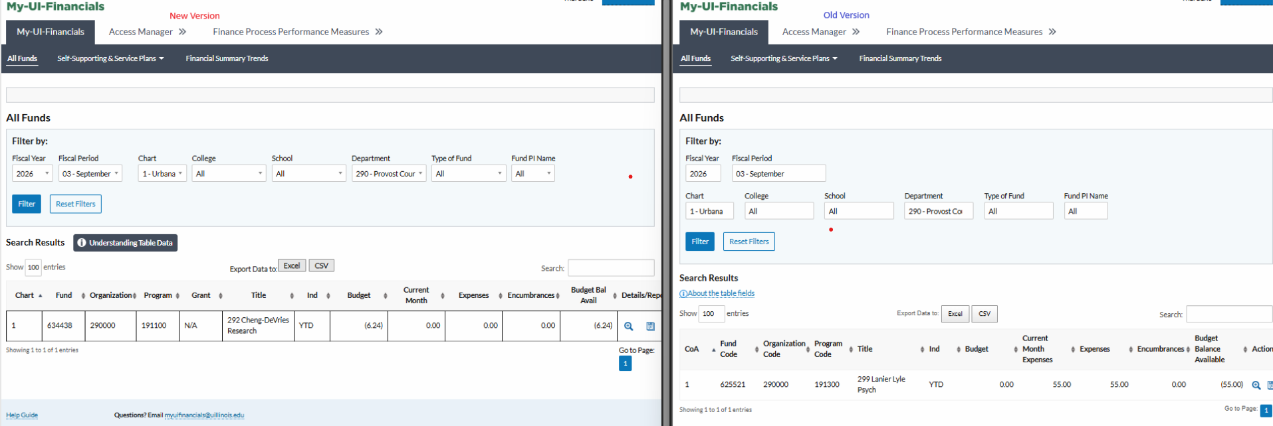Click Fund Code sort arrows in Old Version
The width and height of the screenshot is (1273, 426).
pyautogui.click(x=756, y=349)
